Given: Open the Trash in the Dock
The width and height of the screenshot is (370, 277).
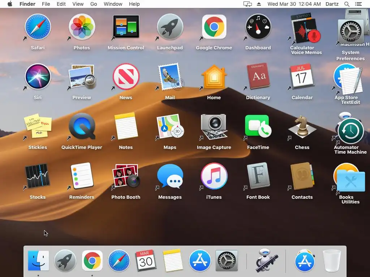Looking at the screenshot, I should pos(332,261).
